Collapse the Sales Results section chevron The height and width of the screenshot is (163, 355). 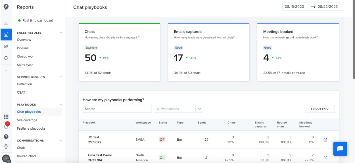point(61,33)
